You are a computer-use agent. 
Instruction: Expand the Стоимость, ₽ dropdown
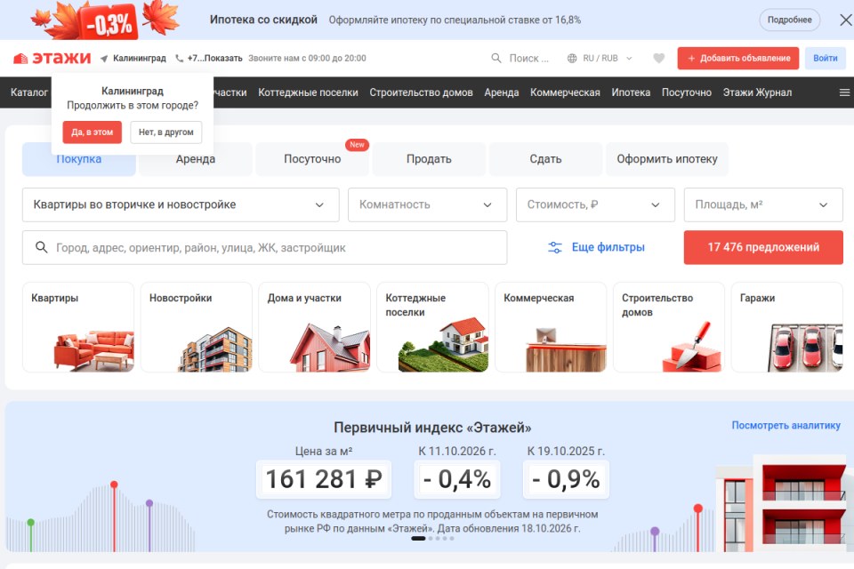tap(595, 204)
